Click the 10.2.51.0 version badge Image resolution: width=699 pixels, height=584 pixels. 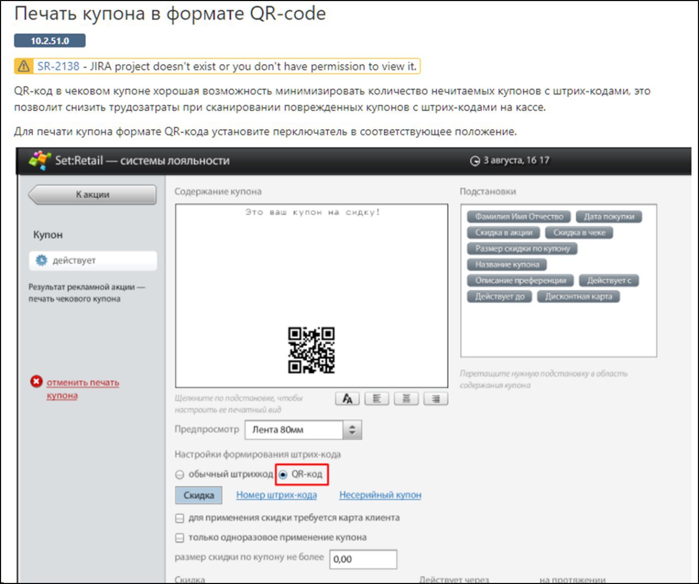click(50, 40)
